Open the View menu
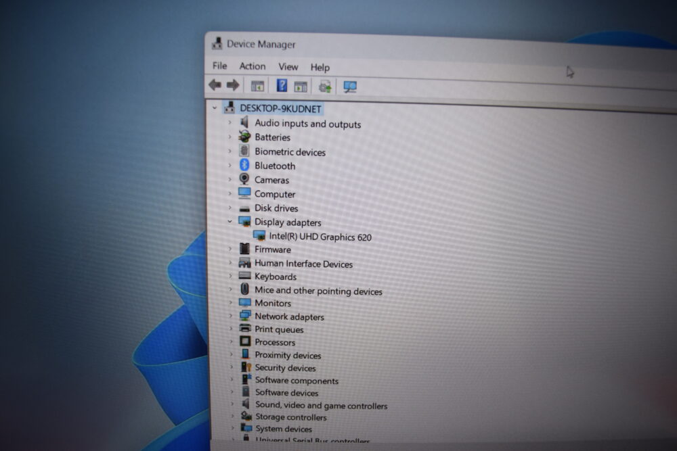This screenshot has height=451, width=677. 288,67
